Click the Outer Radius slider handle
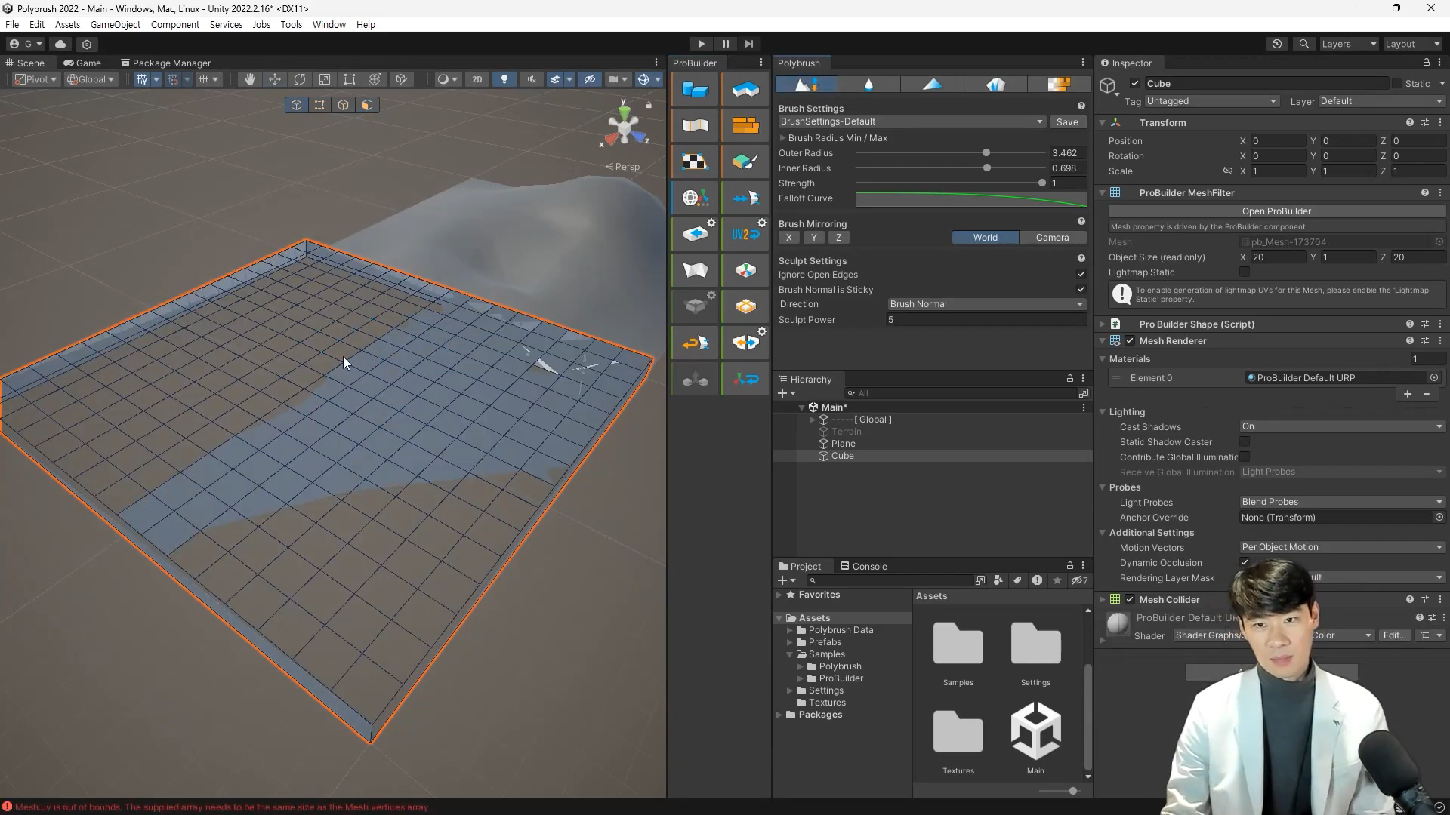The width and height of the screenshot is (1450, 815). (986, 153)
